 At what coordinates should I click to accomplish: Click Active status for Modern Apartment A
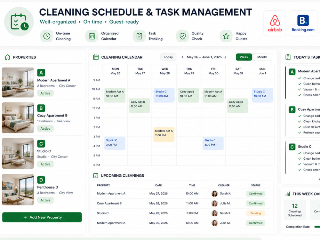tap(45, 93)
